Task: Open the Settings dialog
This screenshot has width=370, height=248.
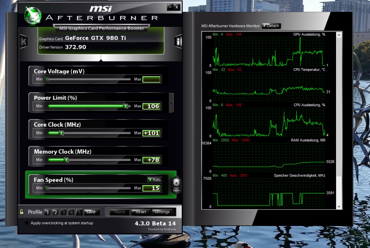Action: coord(162,212)
